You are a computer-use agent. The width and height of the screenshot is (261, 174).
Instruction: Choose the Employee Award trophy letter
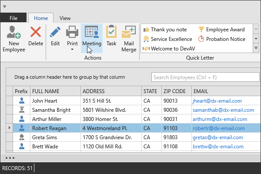[221, 30]
